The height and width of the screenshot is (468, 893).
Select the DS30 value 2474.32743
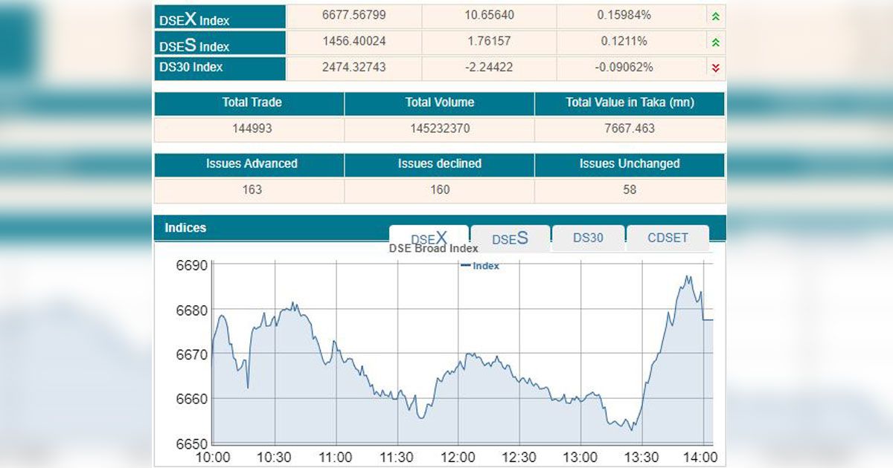(354, 67)
